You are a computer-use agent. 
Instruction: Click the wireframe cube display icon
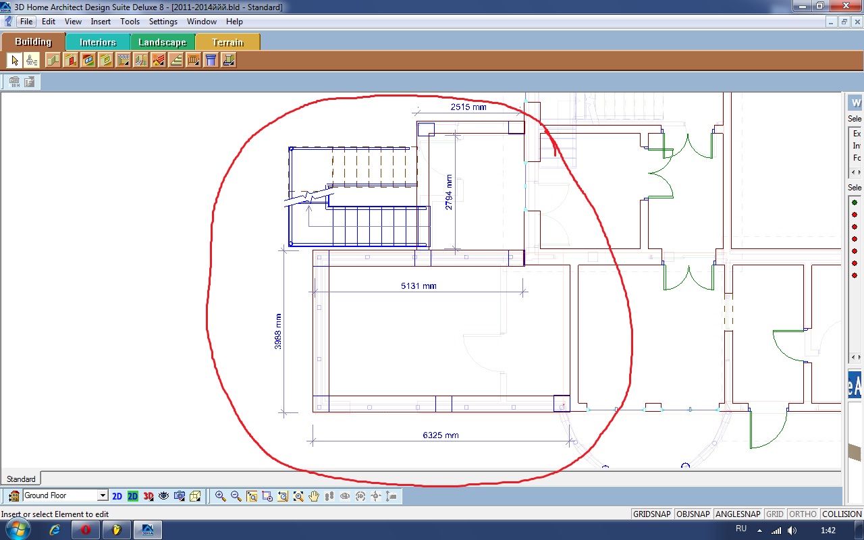[x=195, y=496]
